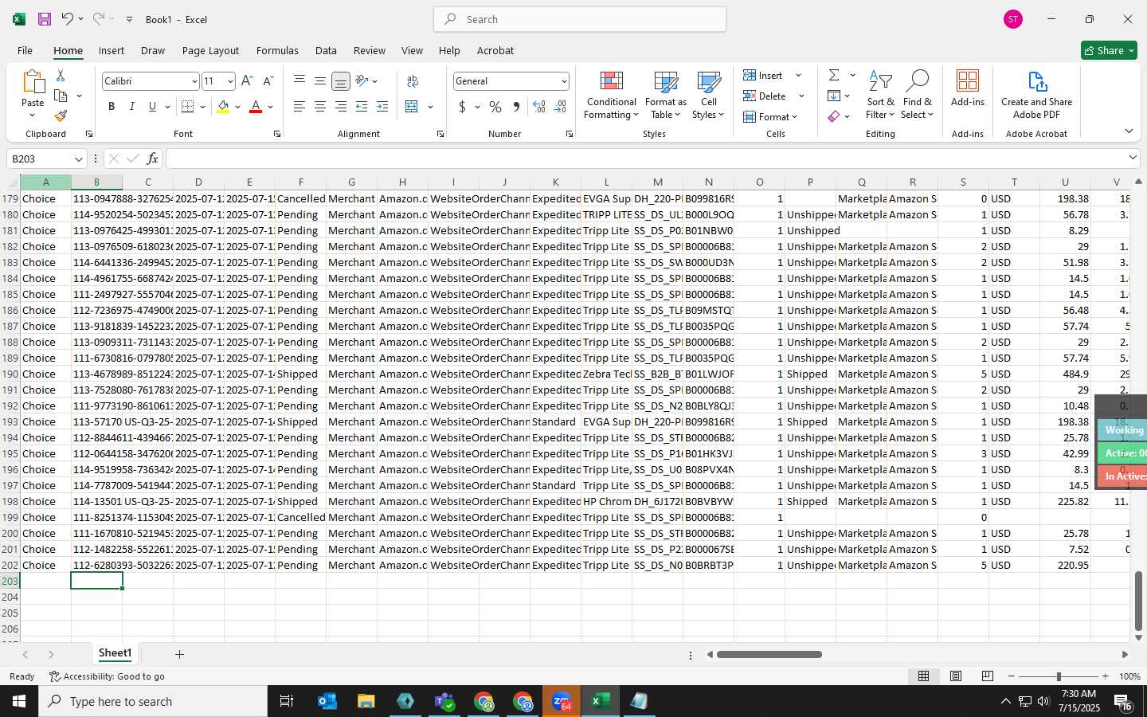The height and width of the screenshot is (717, 1147).
Task: Apply Percent Style format
Action: pos(495,107)
